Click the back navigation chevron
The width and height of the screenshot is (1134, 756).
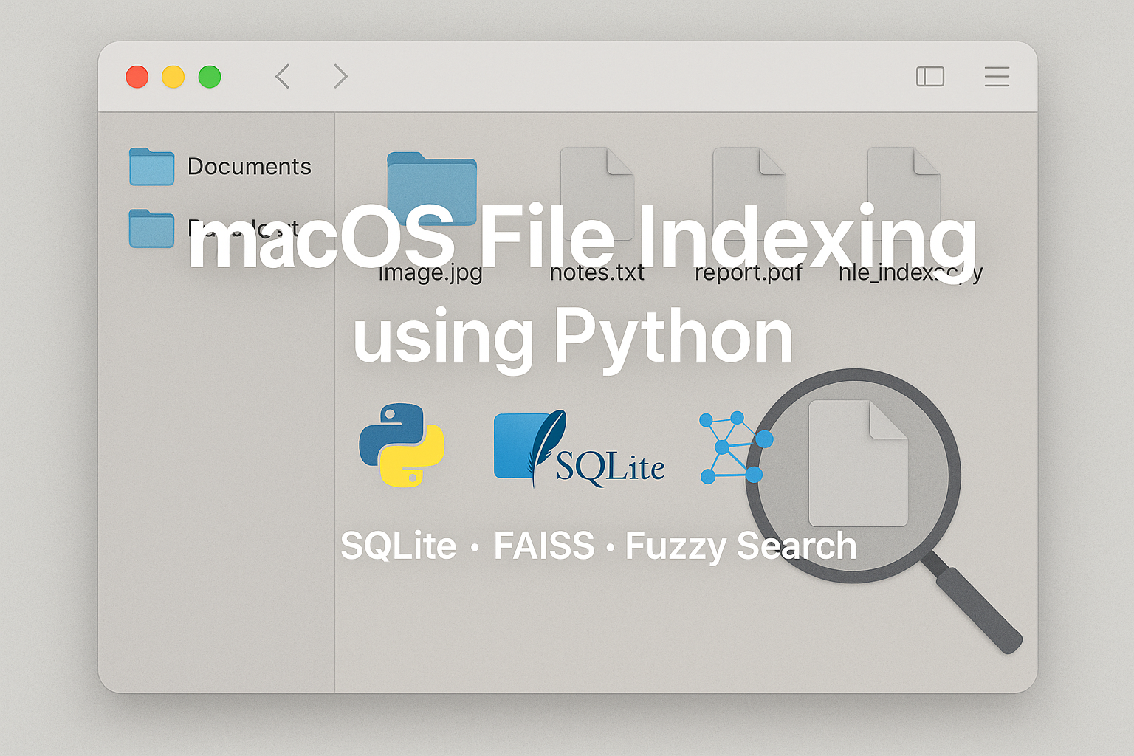(x=283, y=76)
